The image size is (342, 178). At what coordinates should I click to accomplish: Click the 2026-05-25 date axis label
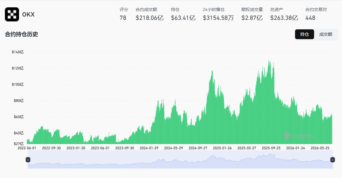point(320,148)
